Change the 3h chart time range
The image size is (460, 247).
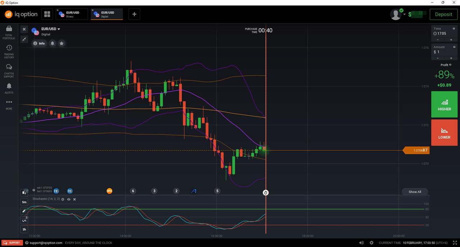pos(24,229)
